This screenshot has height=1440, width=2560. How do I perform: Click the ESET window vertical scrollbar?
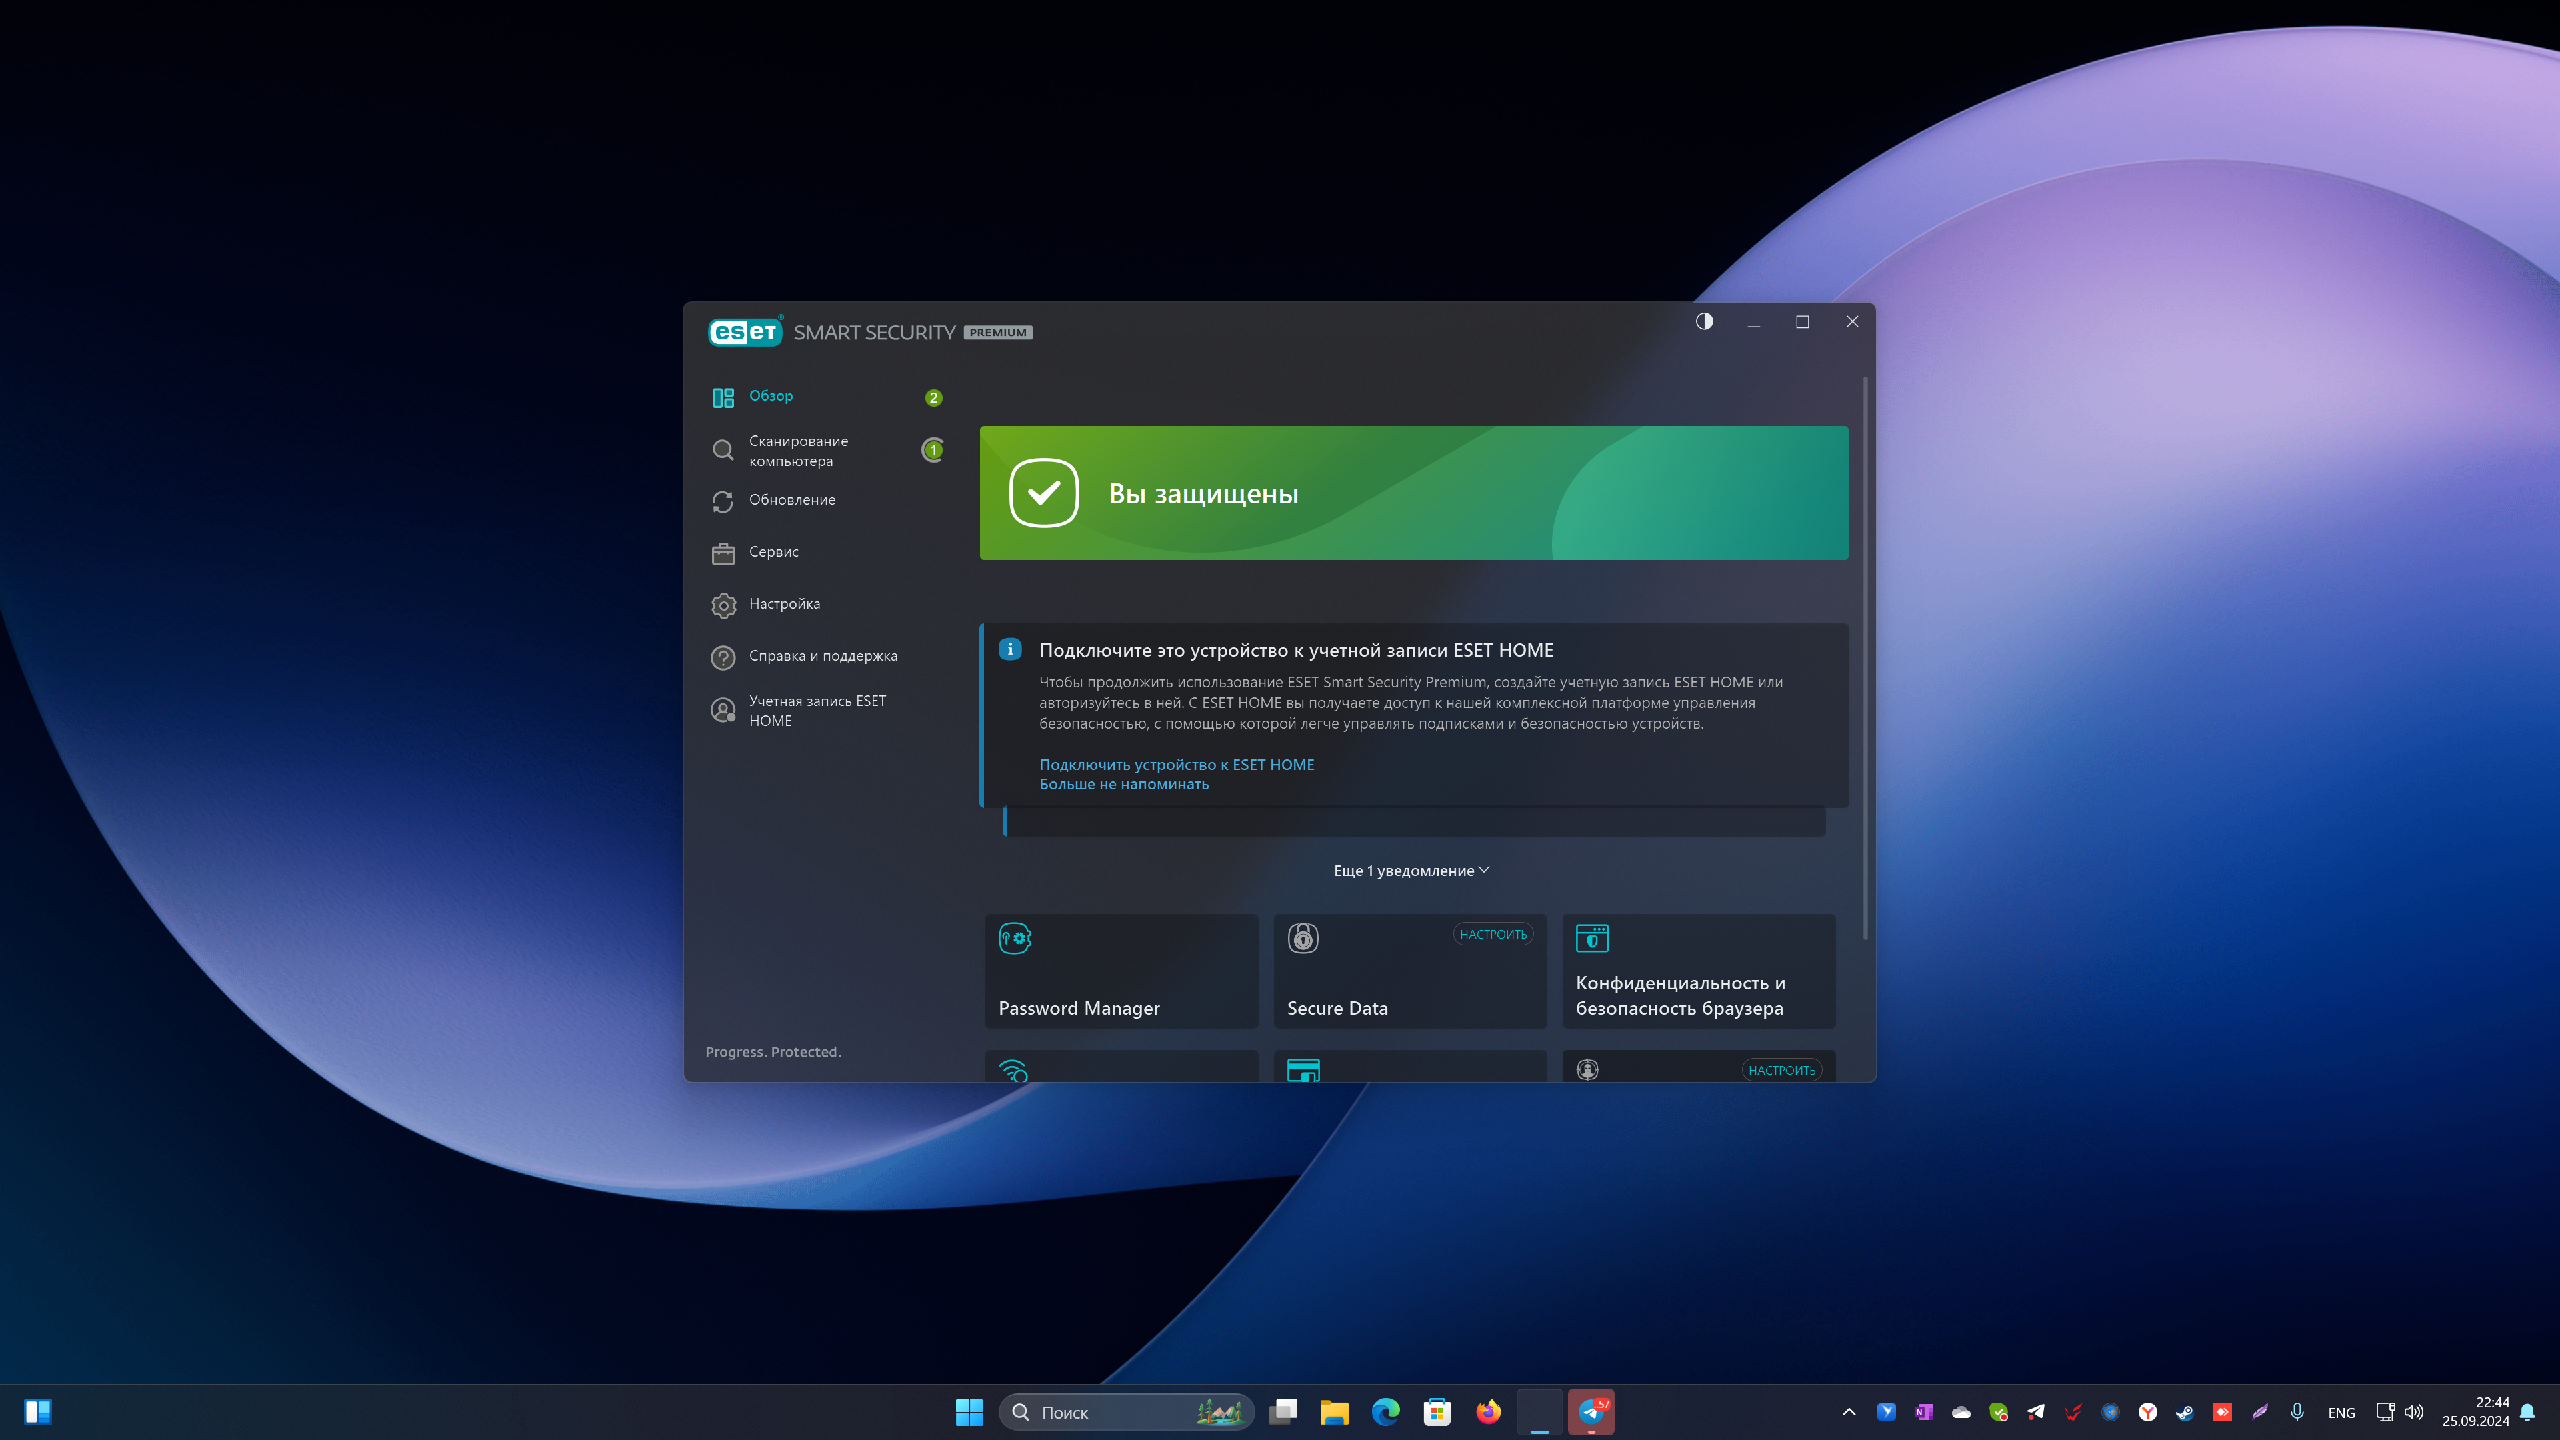point(1865,657)
